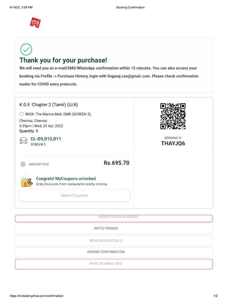Click the Rs.695.70 amount paid value

tap(116, 163)
